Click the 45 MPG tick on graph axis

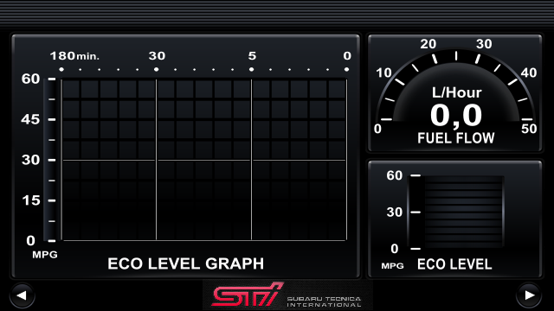(52, 119)
